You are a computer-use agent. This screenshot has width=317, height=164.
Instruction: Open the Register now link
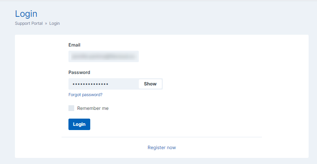(x=162, y=148)
